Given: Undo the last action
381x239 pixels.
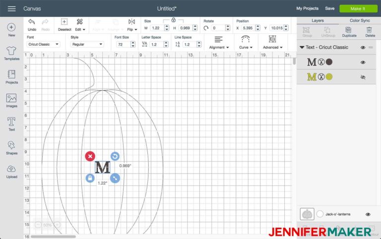Looking at the screenshot, I should pos(32,25).
